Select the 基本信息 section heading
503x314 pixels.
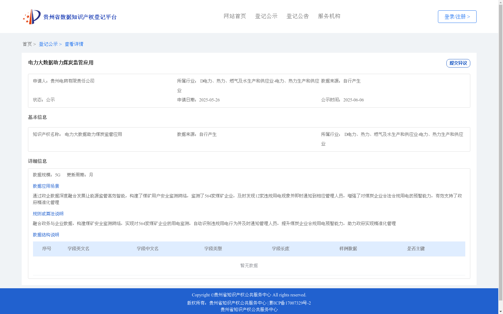click(x=37, y=117)
